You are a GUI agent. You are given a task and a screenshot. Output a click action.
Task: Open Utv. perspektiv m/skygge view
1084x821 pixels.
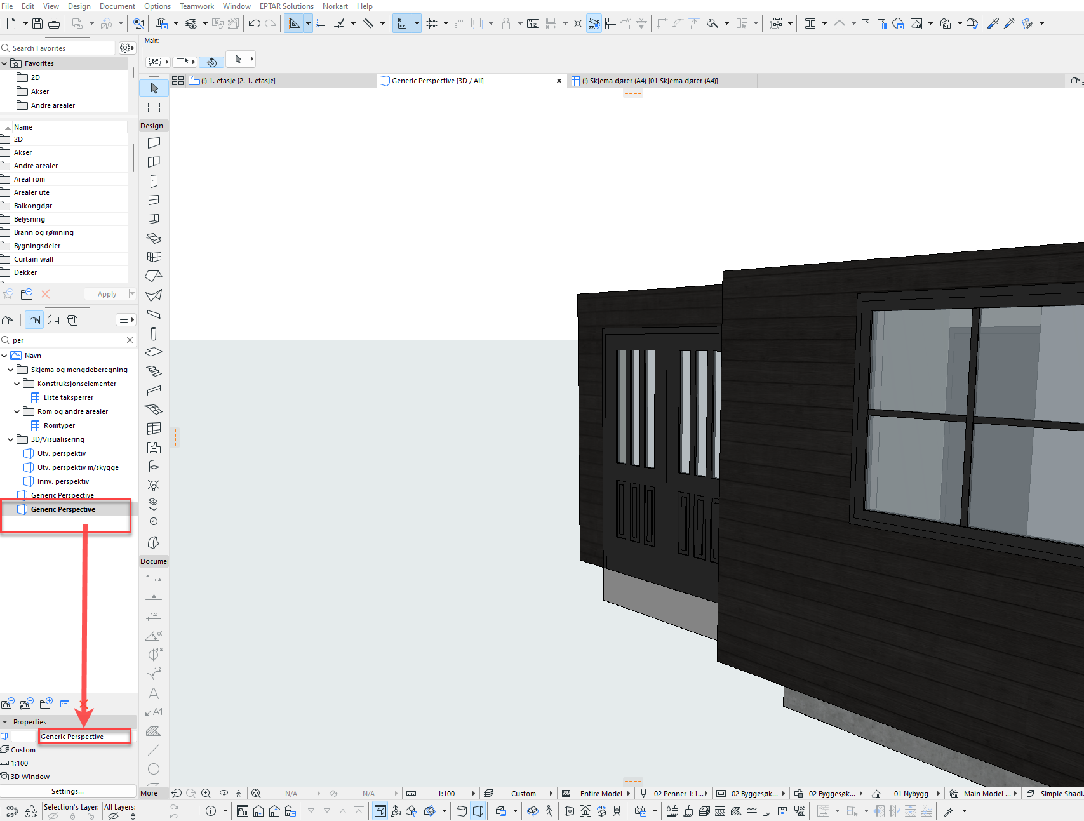coord(77,467)
